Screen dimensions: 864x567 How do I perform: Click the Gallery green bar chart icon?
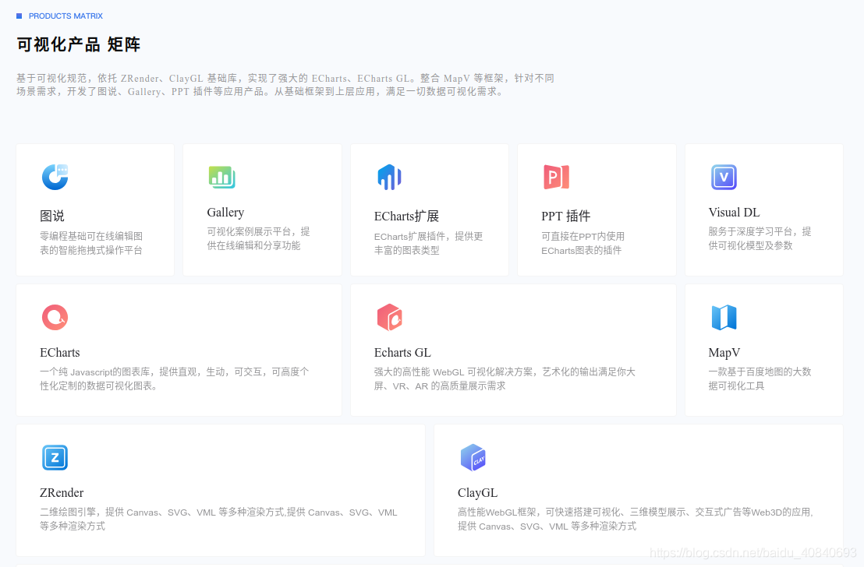(x=221, y=178)
